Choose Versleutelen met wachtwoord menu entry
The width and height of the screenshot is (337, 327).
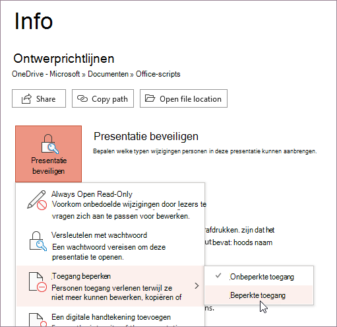tap(110, 246)
